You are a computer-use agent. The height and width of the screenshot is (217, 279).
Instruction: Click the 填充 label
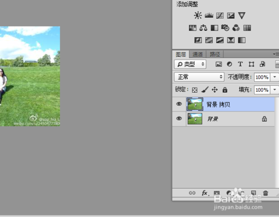click(245, 89)
